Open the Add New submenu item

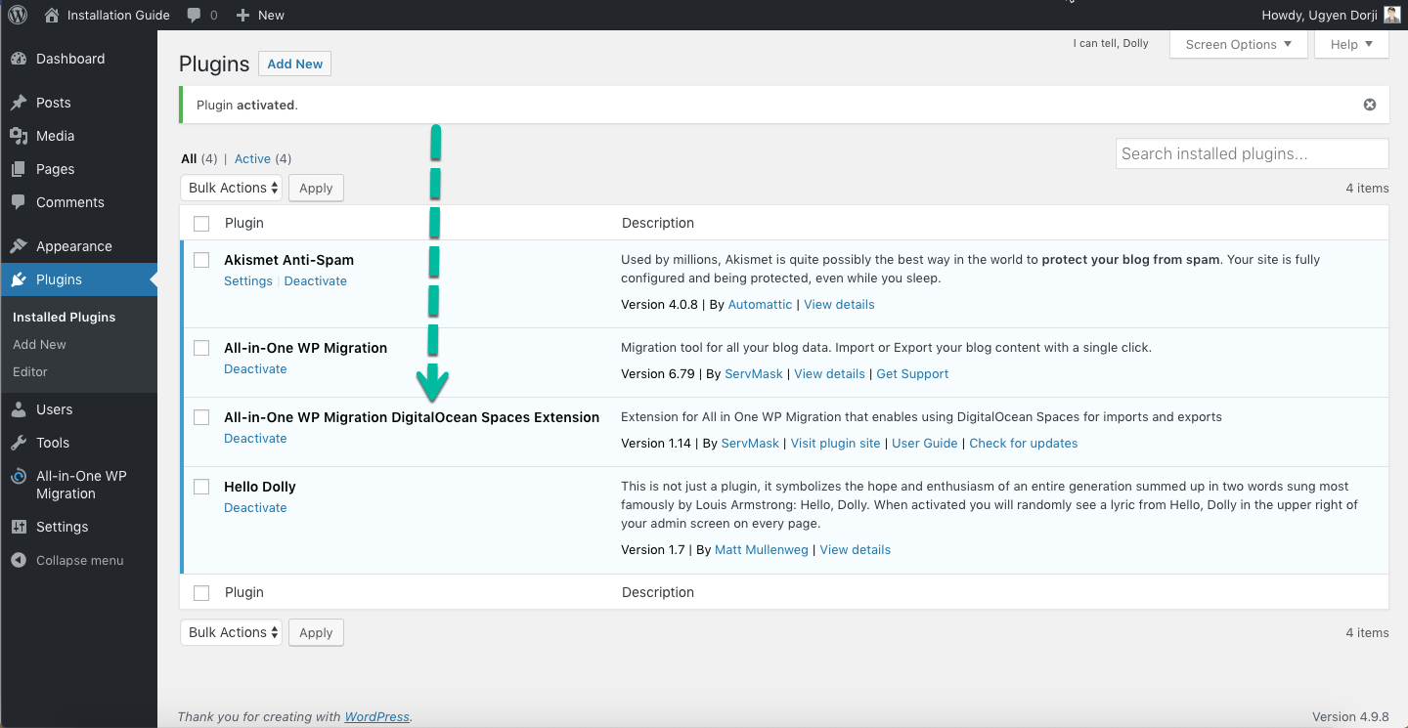(x=40, y=344)
